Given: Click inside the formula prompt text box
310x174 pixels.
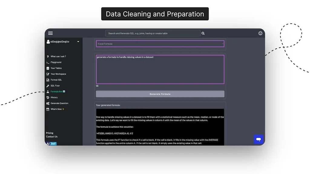Looking at the screenshot, I should [x=160, y=69].
